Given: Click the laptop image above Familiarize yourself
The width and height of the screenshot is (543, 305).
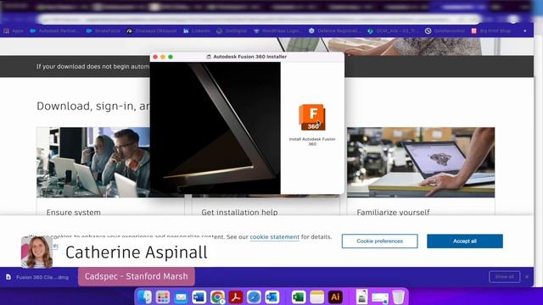Looking at the screenshot, I should pos(421,162).
